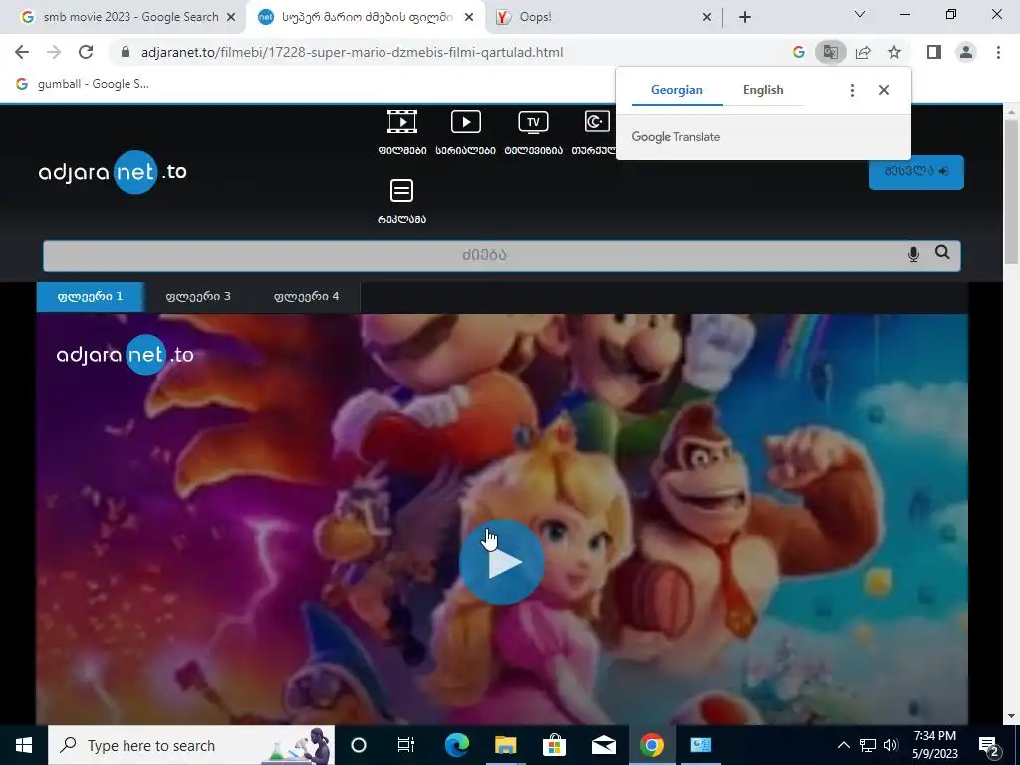Screen dimensions: 1020x765
Task: Open the Chrome profile avatar
Action: pyautogui.click(x=966, y=52)
